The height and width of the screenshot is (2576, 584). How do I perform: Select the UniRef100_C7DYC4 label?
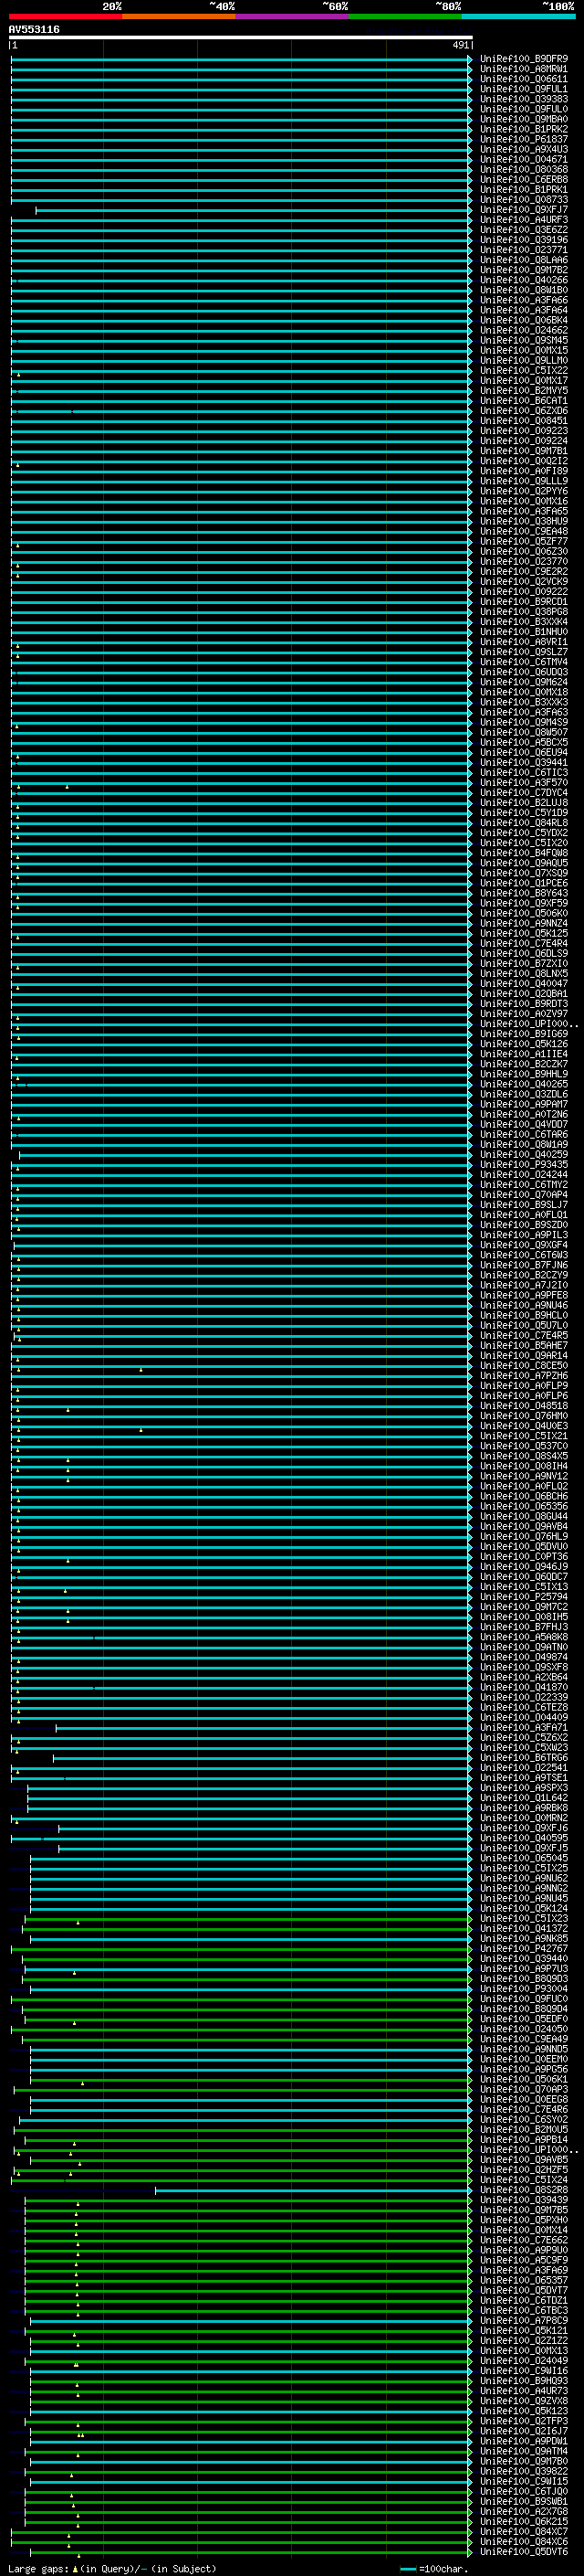[523, 793]
